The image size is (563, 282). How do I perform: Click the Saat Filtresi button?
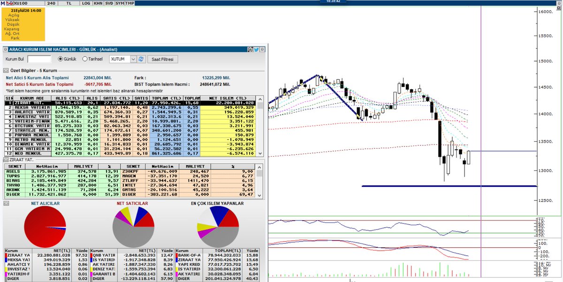pyautogui.click(x=163, y=59)
